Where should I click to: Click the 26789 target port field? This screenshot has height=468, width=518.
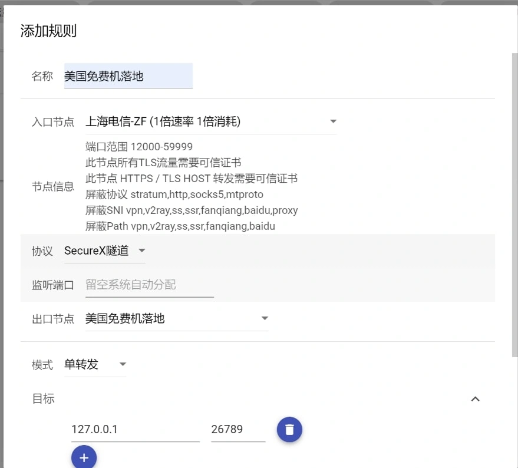tap(237, 429)
